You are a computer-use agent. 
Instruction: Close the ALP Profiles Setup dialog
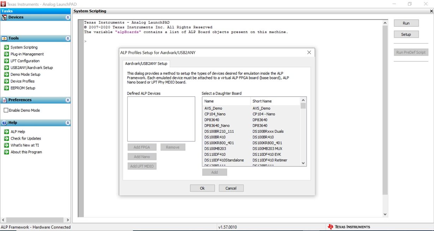point(309,53)
